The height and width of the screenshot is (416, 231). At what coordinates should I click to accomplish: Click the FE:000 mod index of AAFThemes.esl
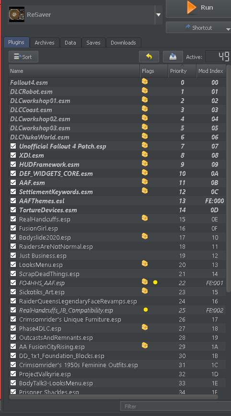click(x=214, y=201)
